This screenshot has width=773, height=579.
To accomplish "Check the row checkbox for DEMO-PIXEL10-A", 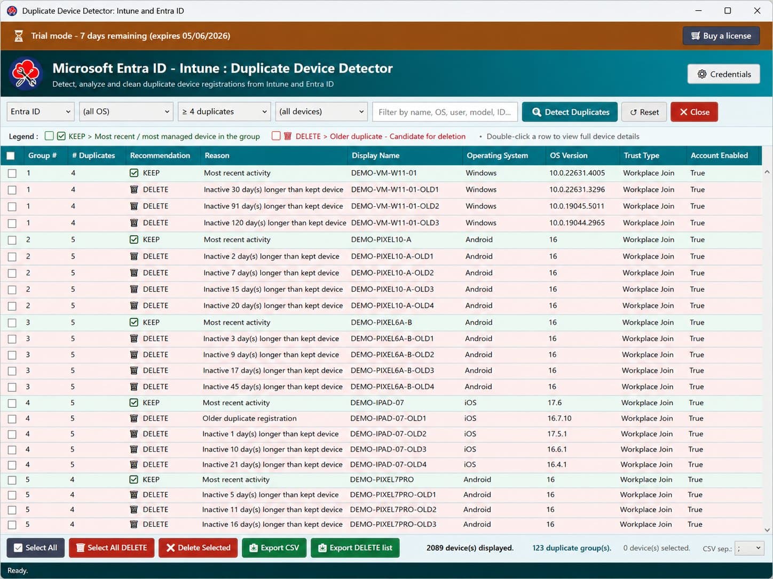I will coord(12,240).
